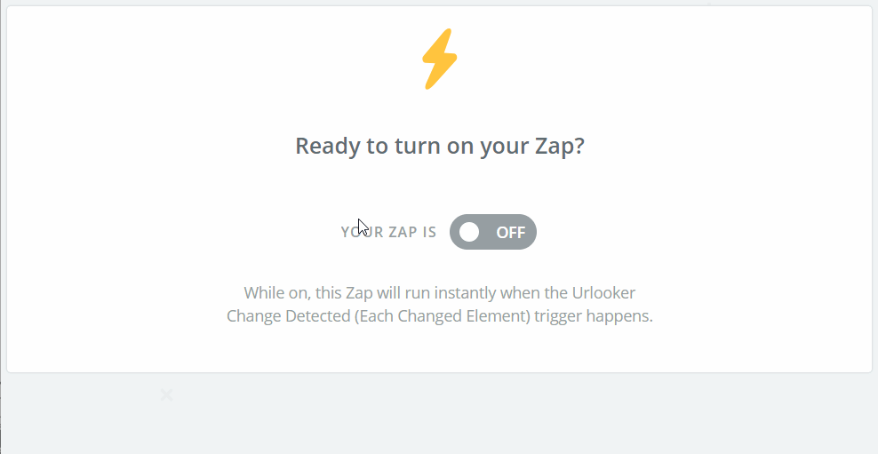This screenshot has width=878, height=454.
Task: Click the faint X icon below the panel
Action: pyautogui.click(x=166, y=394)
